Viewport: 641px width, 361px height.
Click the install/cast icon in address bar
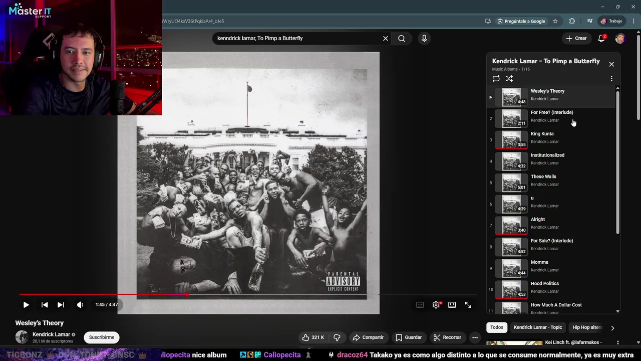click(x=488, y=21)
